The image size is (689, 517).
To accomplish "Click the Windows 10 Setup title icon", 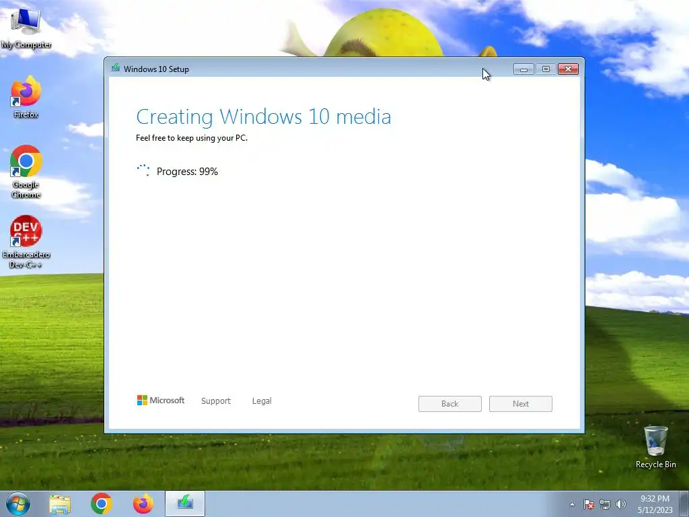I will point(116,68).
